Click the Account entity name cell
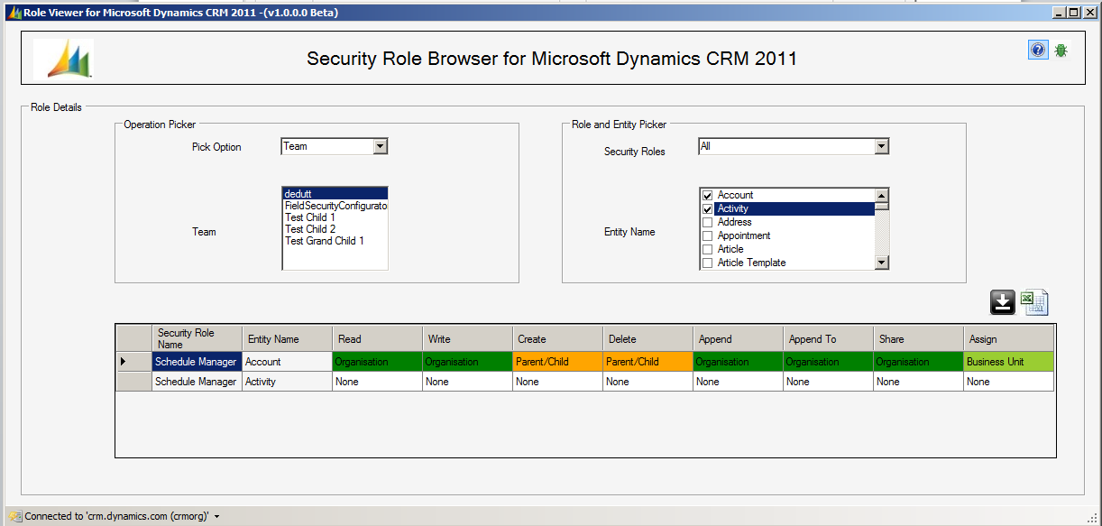The height and width of the screenshot is (526, 1102). [287, 362]
